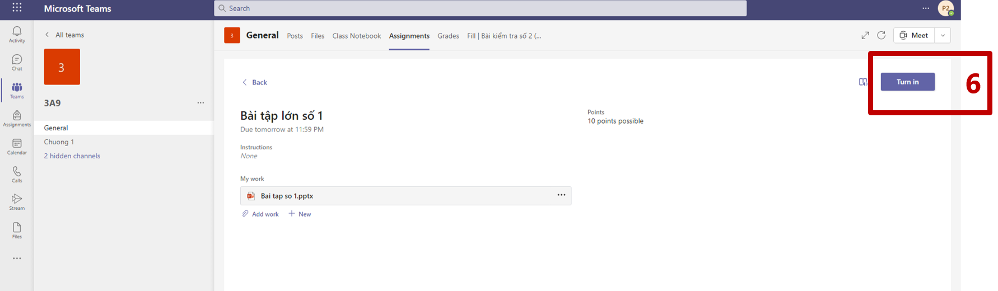
Task: Open the Activity feed icon
Action: click(x=17, y=34)
